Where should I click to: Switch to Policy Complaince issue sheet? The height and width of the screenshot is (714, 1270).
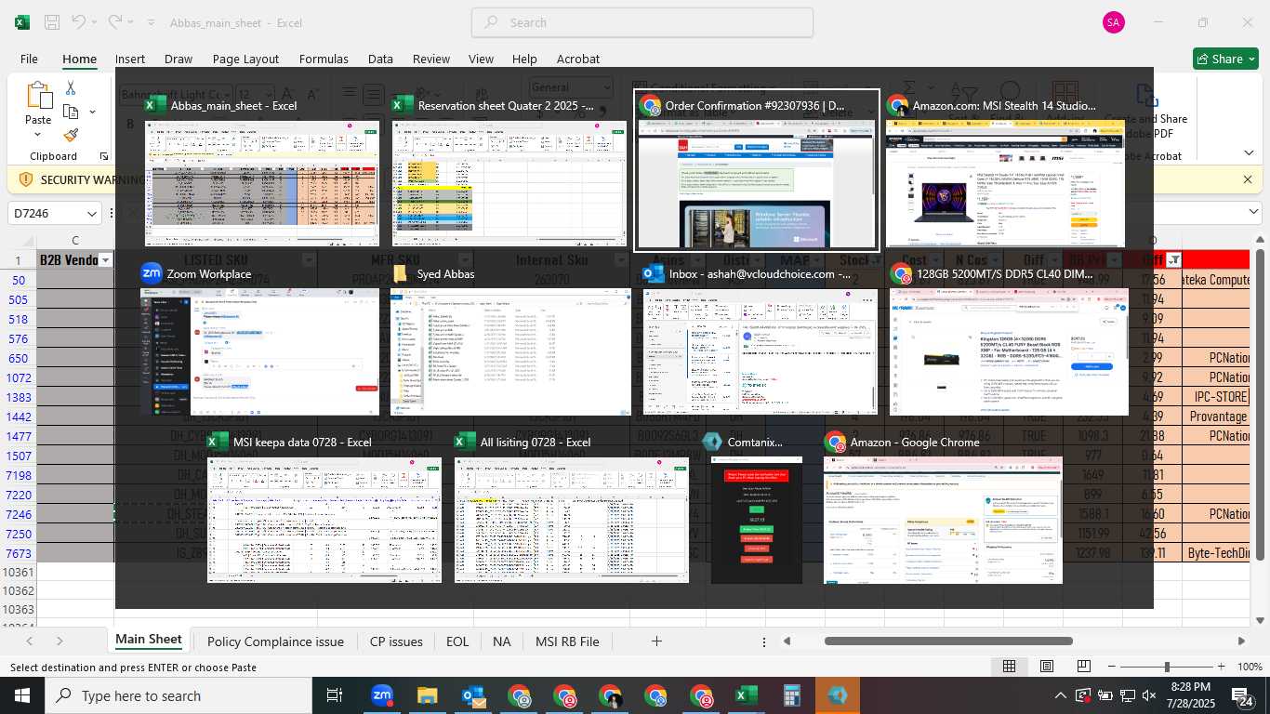(x=275, y=641)
